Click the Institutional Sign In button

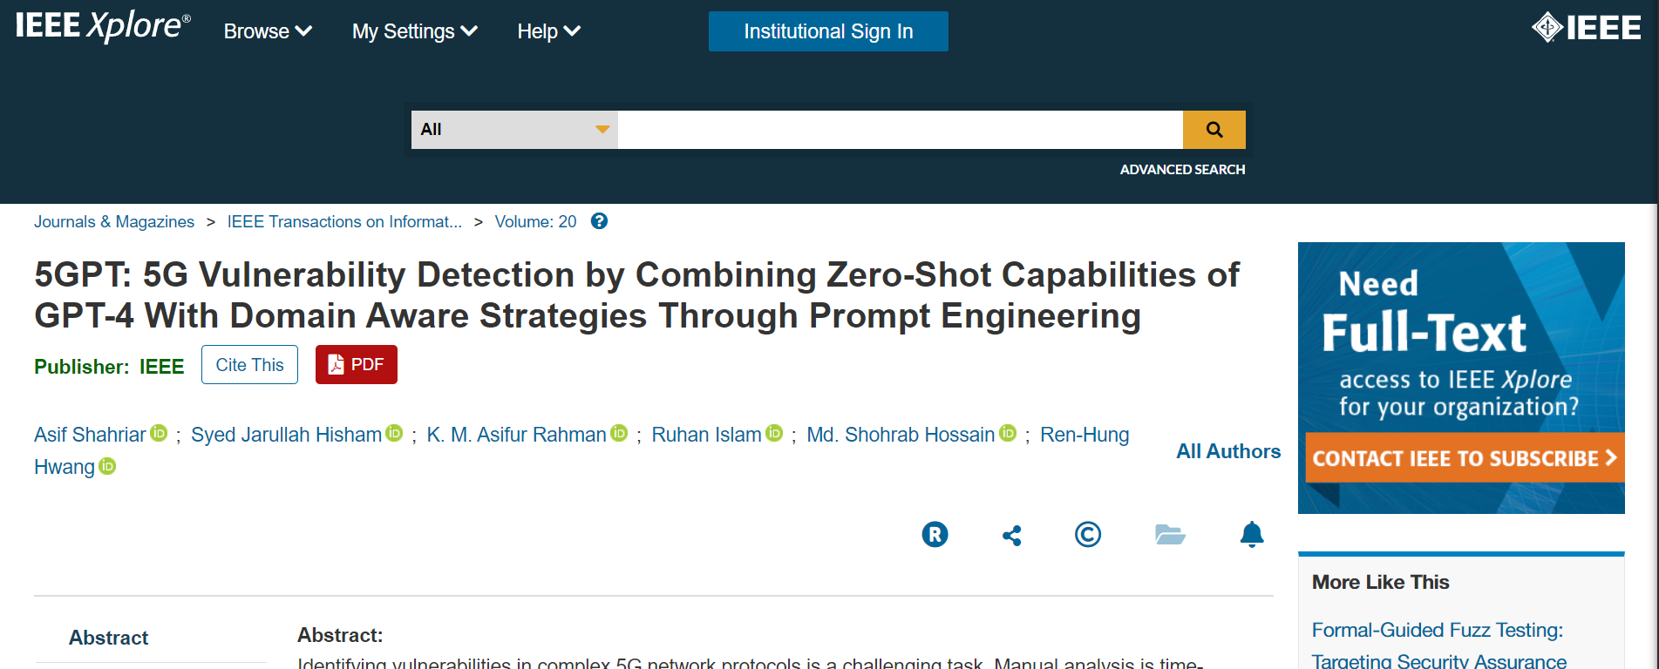(x=828, y=31)
